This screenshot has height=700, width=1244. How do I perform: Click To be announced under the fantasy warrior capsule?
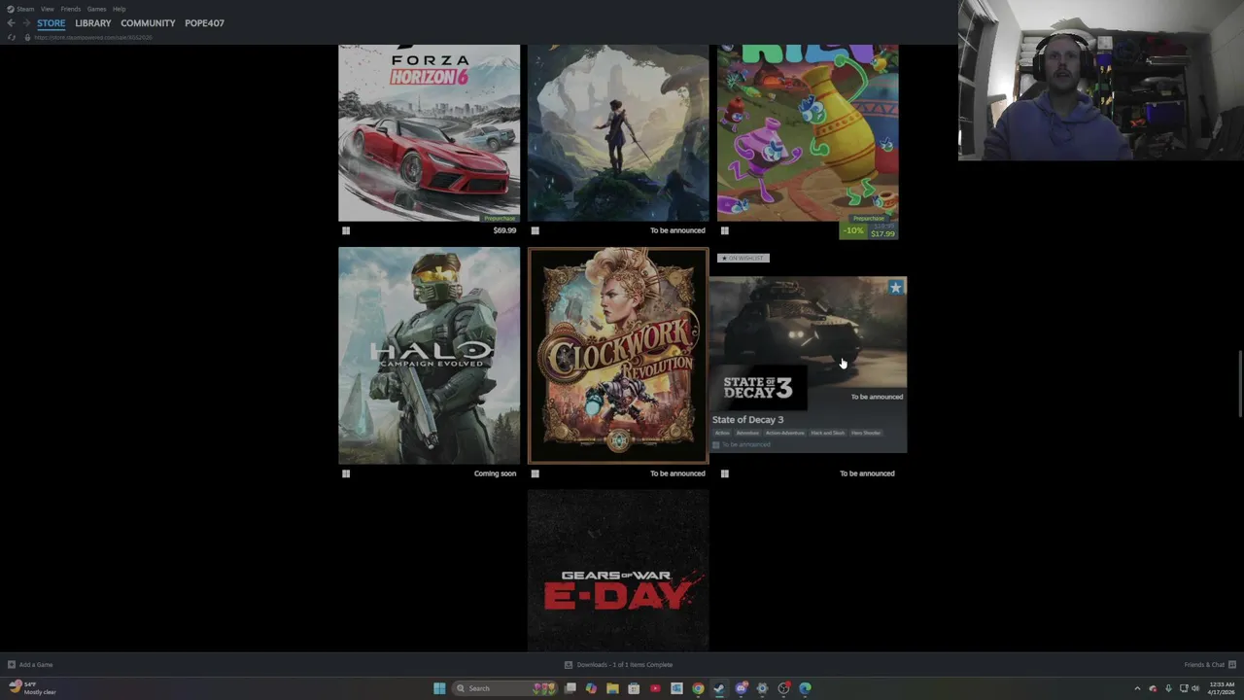tap(677, 230)
